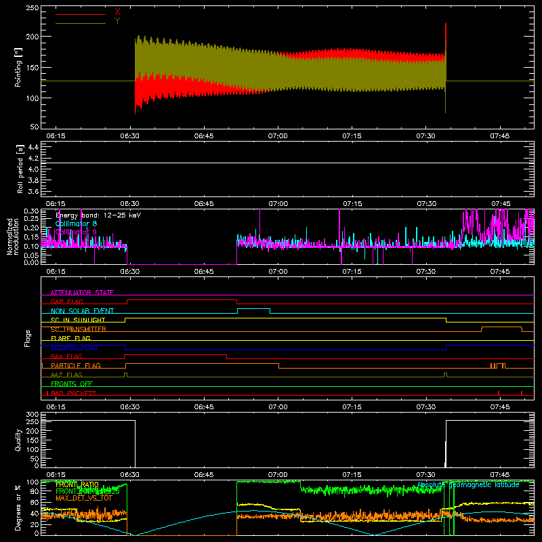Click the yellow 'FRONT_RATIO' legend label
The width and height of the screenshot is (542, 542).
click(77, 484)
